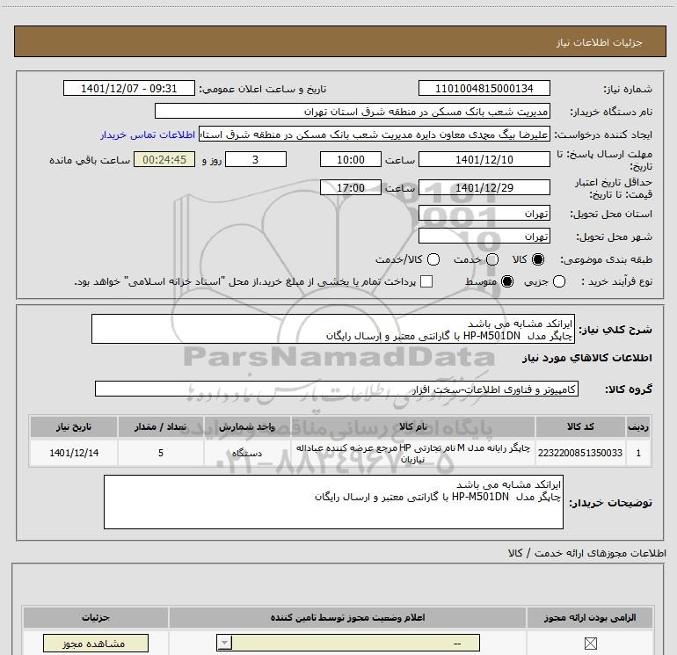
Task: Click the اعلام وضعیت مجوز column header
Action: pyautogui.click(x=347, y=617)
